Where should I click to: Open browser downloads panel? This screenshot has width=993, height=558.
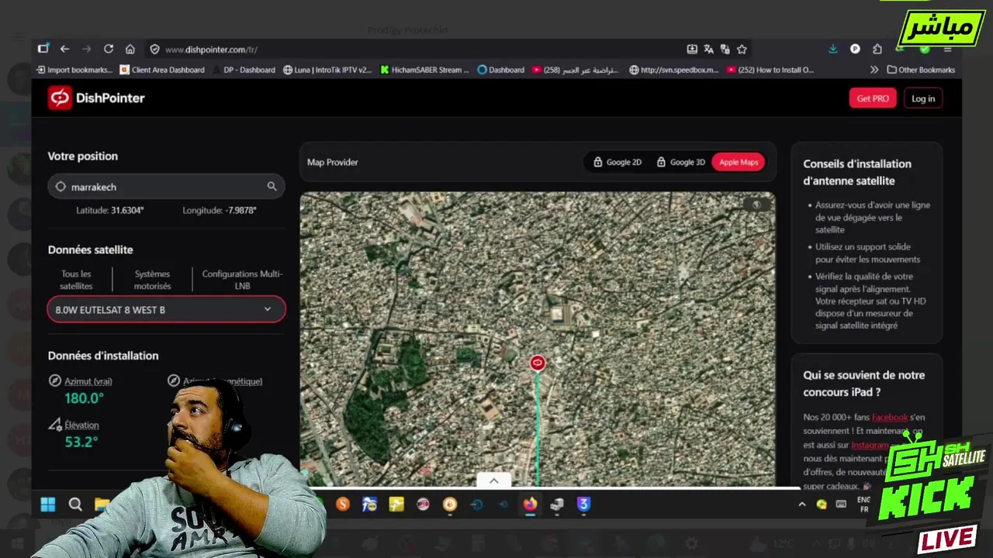832,49
